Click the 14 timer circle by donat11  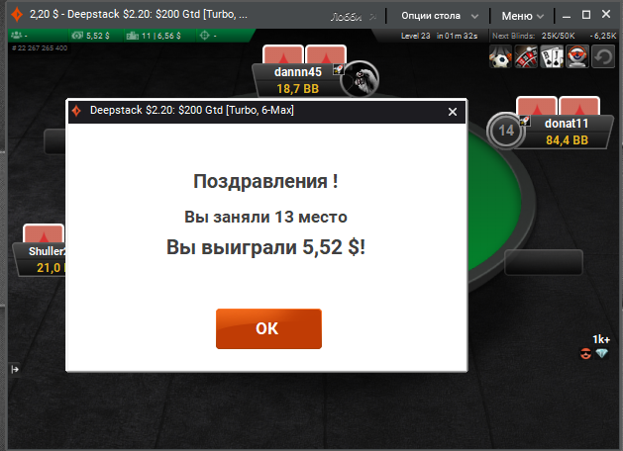pyautogui.click(x=506, y=131)
